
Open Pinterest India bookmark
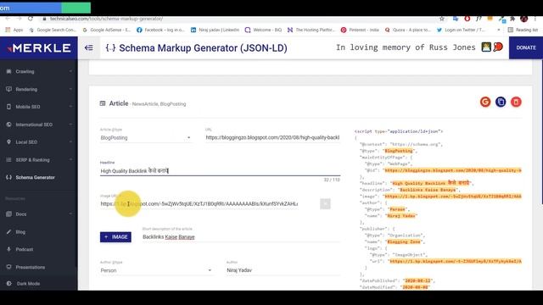(360, 30)
